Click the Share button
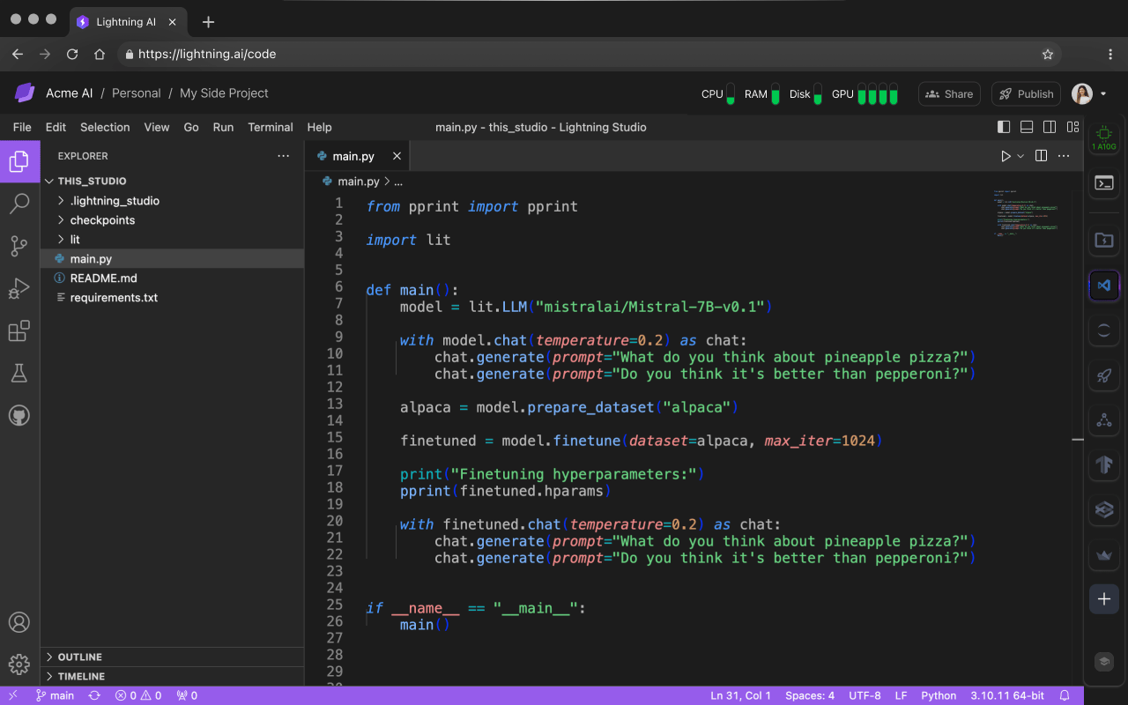Screen dimensions: 1128x705 click(x=949, y=94)
